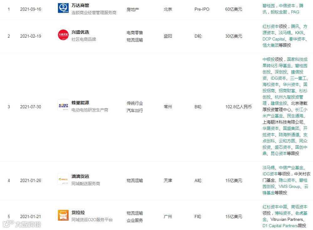Viewport: 313px width, 230px height.
Task: Select the 传统行业 industry tag
Action: [135, 103]
